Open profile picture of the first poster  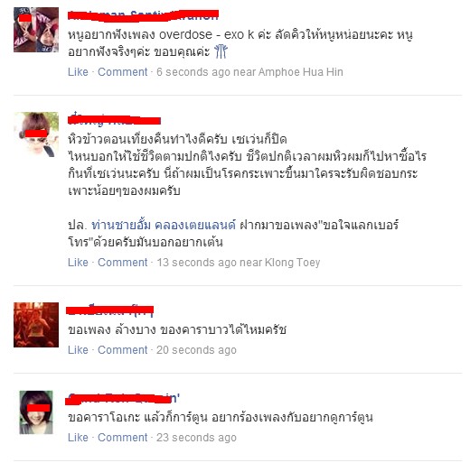coord(36,30)
